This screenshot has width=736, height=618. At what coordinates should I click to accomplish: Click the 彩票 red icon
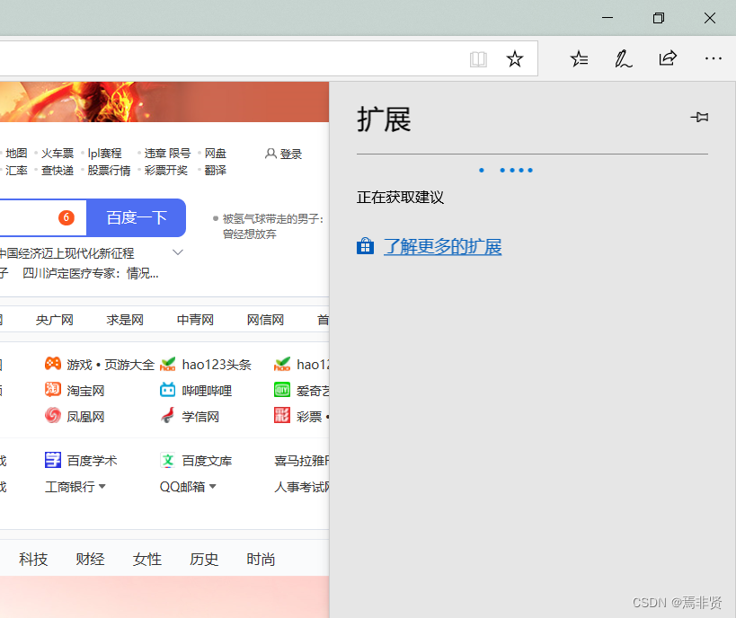pyautogui.click(x=282, y=415)
